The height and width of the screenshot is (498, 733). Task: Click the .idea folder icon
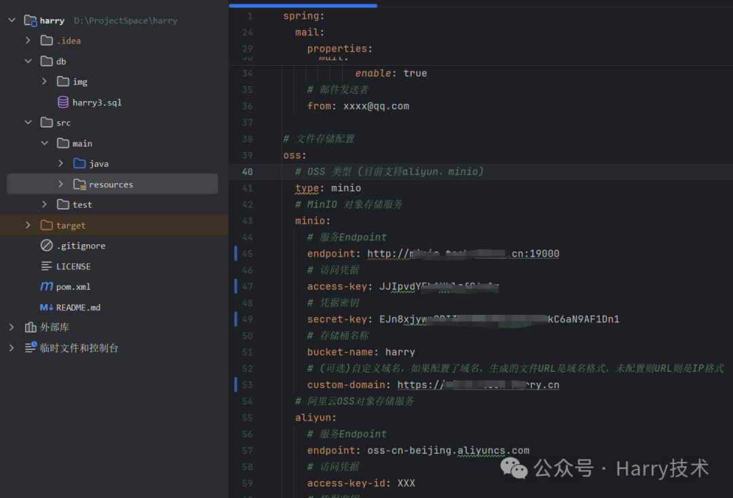click(46, 41)
